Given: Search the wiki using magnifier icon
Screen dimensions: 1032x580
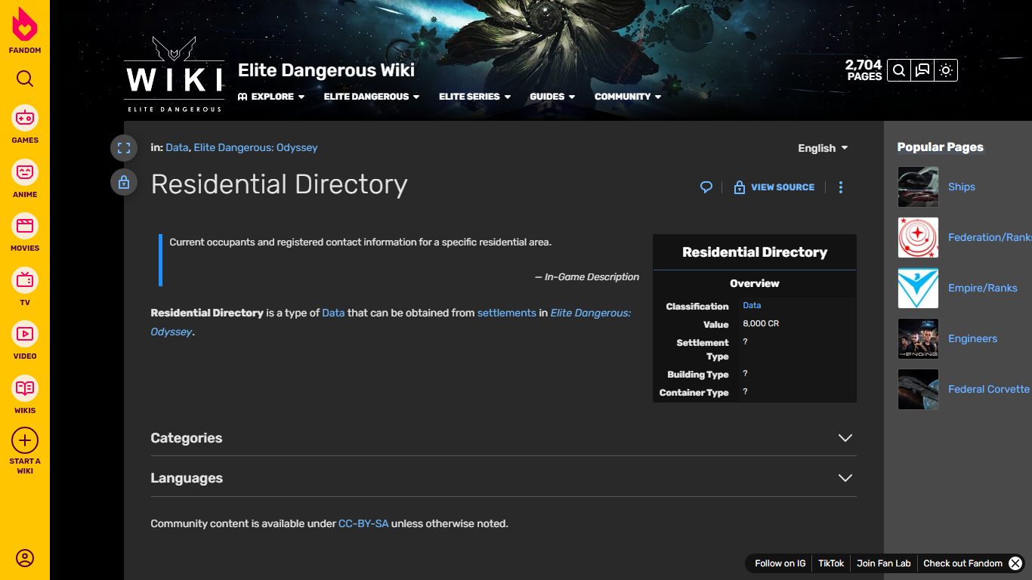Looking at the screenshot, I should coord(899,70).
